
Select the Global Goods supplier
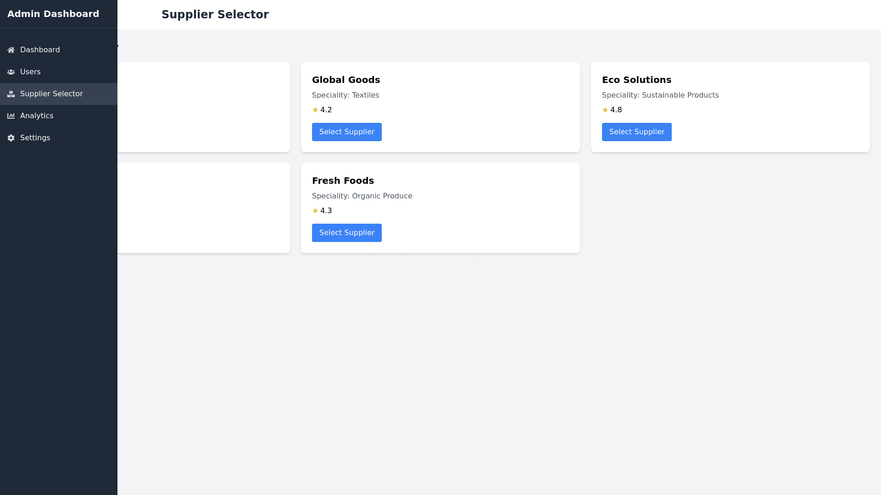[346, 132]
